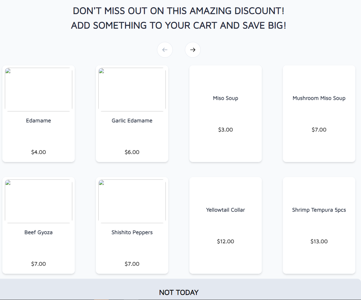Dismiss offer with NOT TODAY button
This screenshot has height=300, width=361.
pyautogui.click(x=179, y=292)
